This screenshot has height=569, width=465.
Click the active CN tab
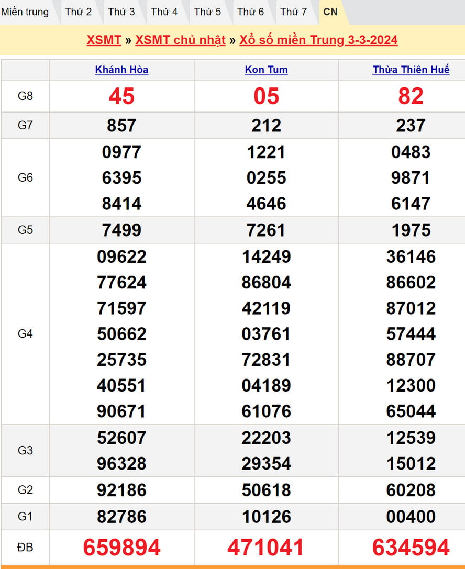330,12
